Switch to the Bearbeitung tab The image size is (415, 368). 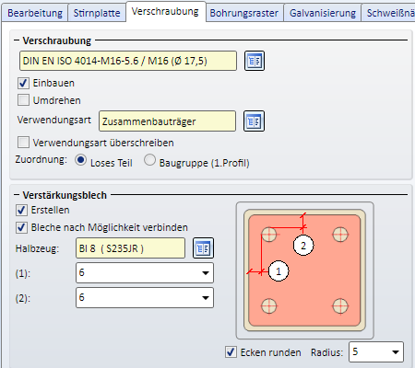tap(35, 13)
